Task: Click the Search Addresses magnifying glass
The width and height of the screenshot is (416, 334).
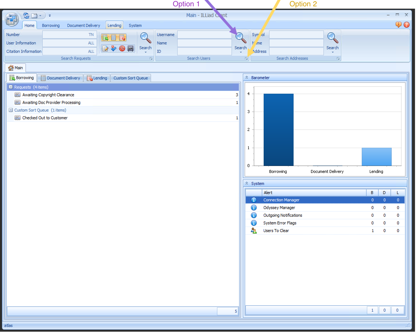Action: coord(332,39)
